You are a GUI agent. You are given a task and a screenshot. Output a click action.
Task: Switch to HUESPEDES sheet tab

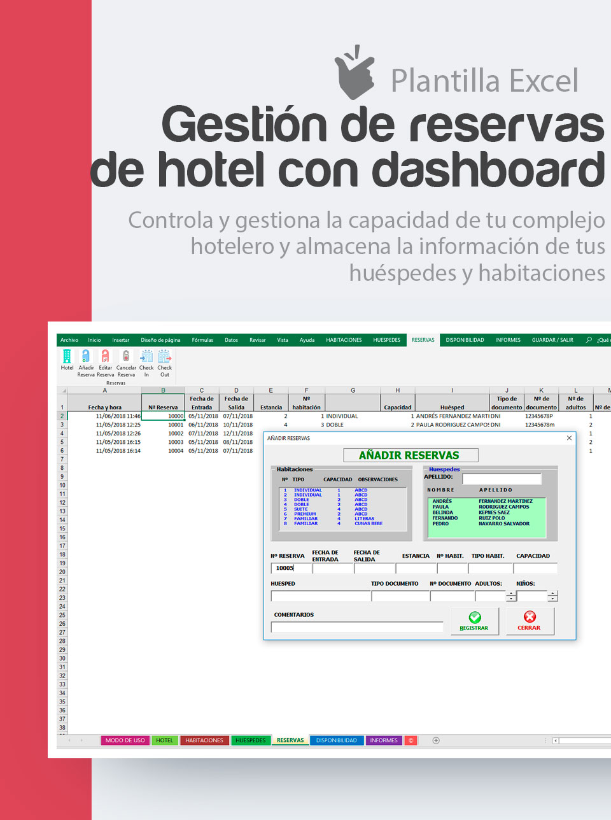251,740
